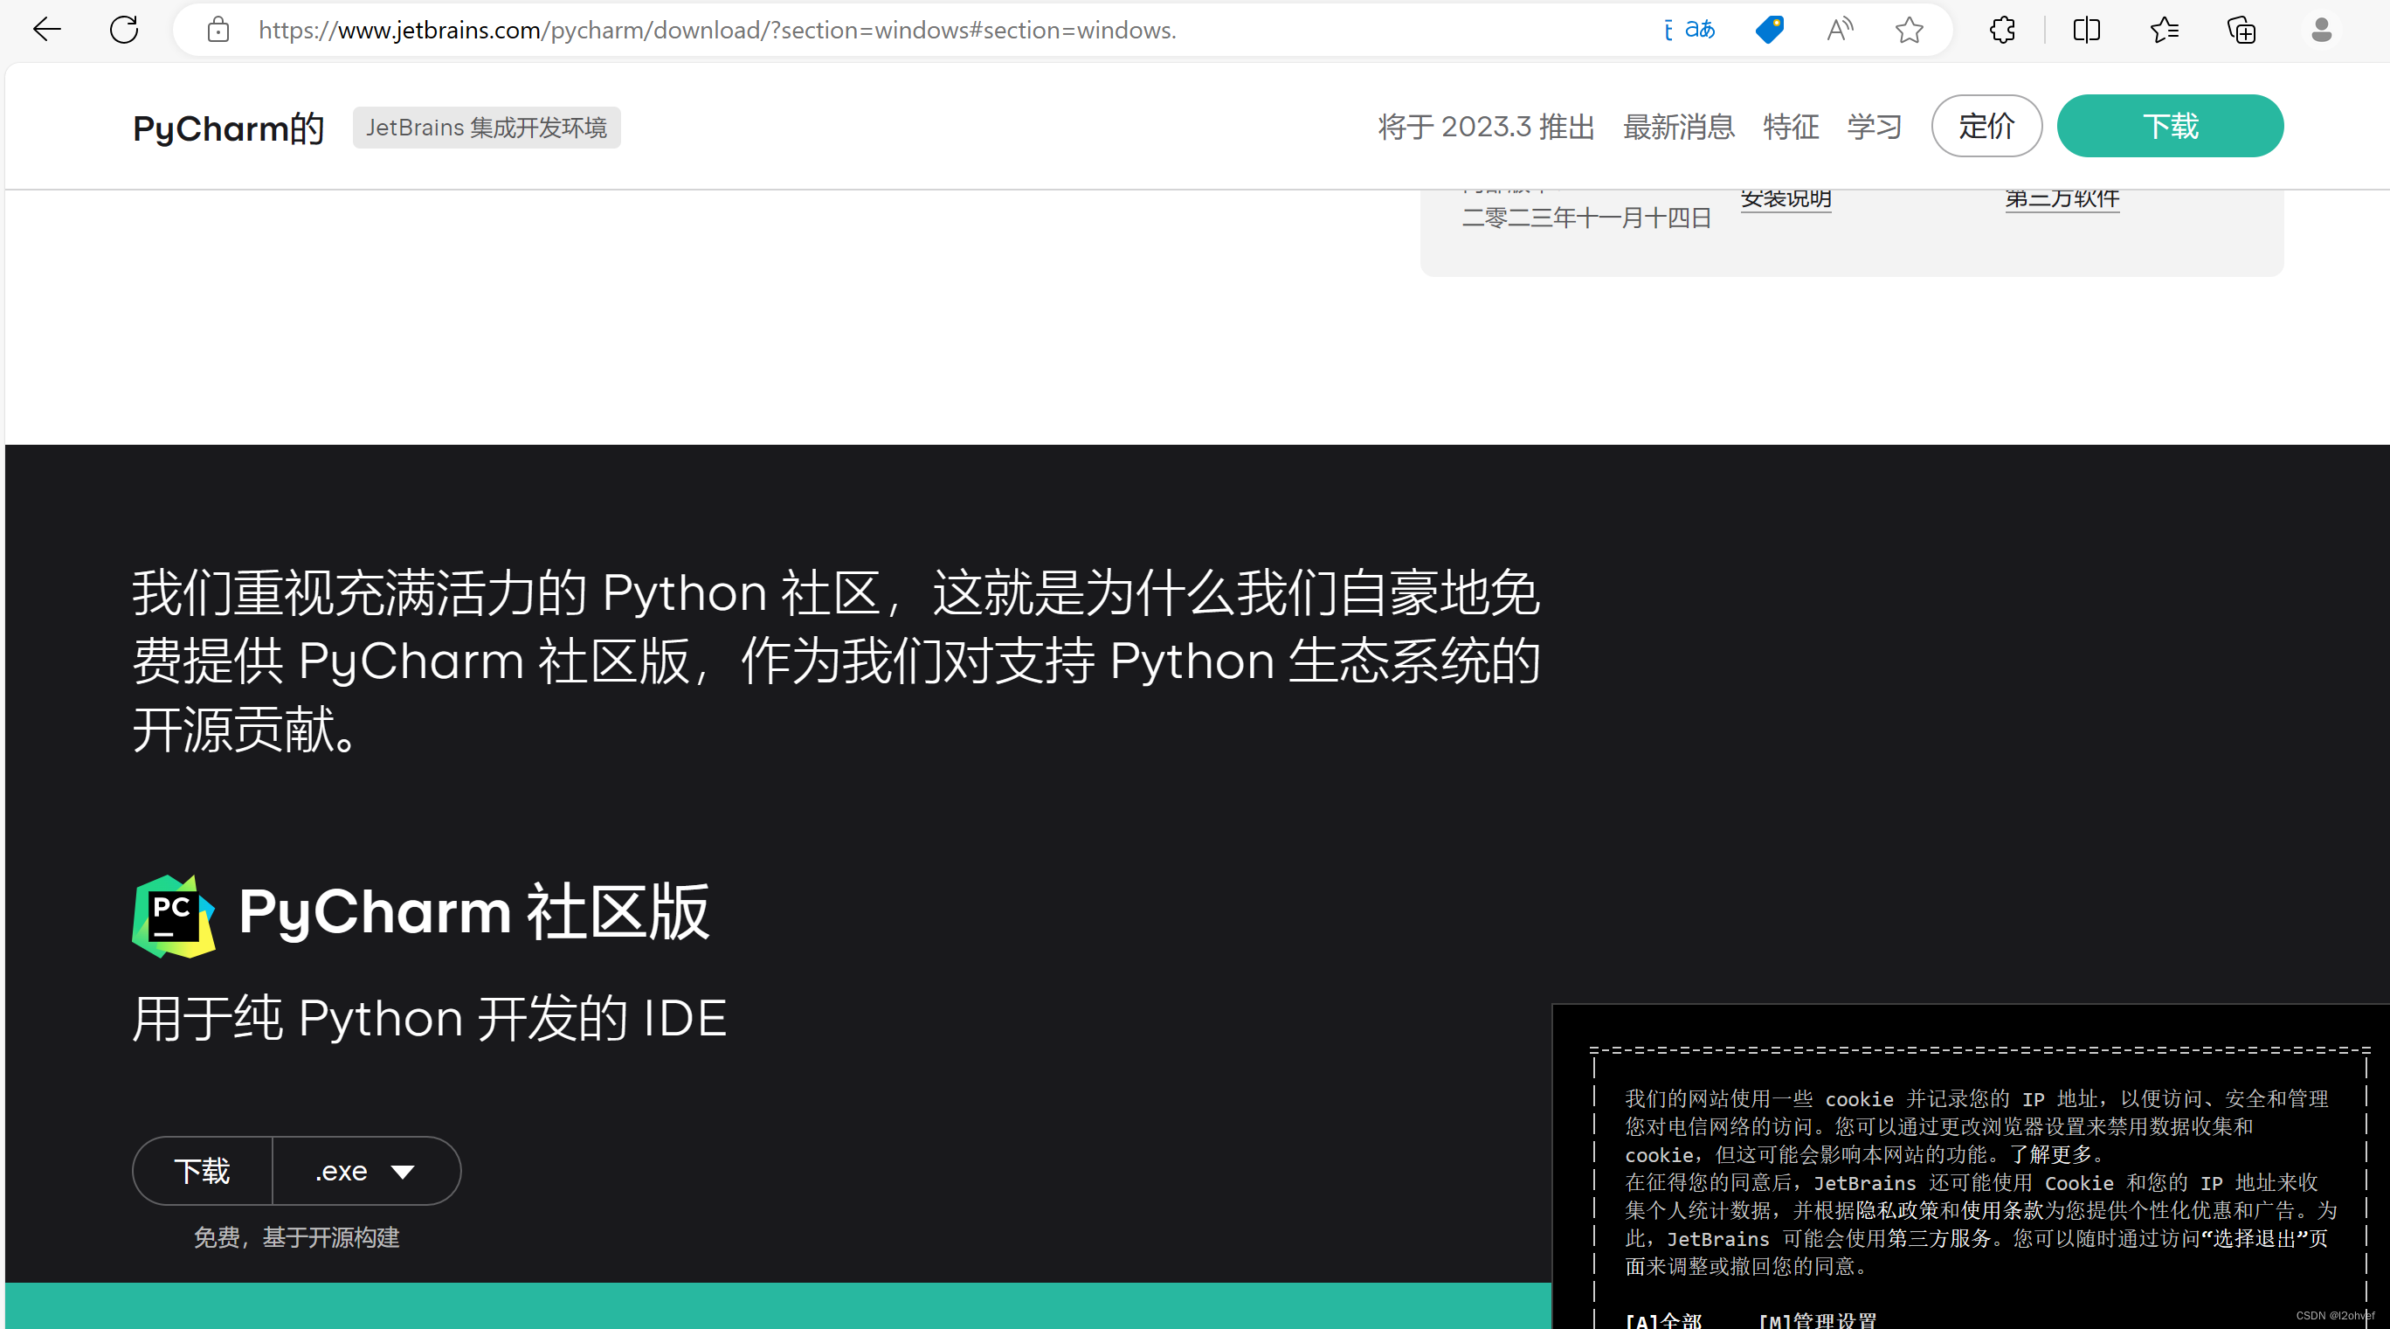Click the teal 下载 header button
Screen dimensions: 2390x1329
[x=2171, y=125]
